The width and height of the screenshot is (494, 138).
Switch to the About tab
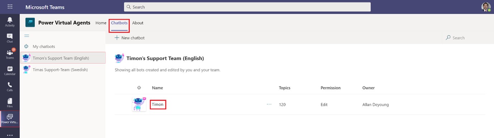tap(138, 23)
